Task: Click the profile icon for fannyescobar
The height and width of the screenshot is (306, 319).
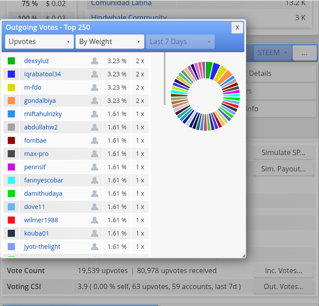Action: point(95,180)
